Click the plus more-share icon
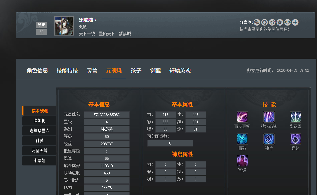The image size is (317, 195). tap(295, 22)
